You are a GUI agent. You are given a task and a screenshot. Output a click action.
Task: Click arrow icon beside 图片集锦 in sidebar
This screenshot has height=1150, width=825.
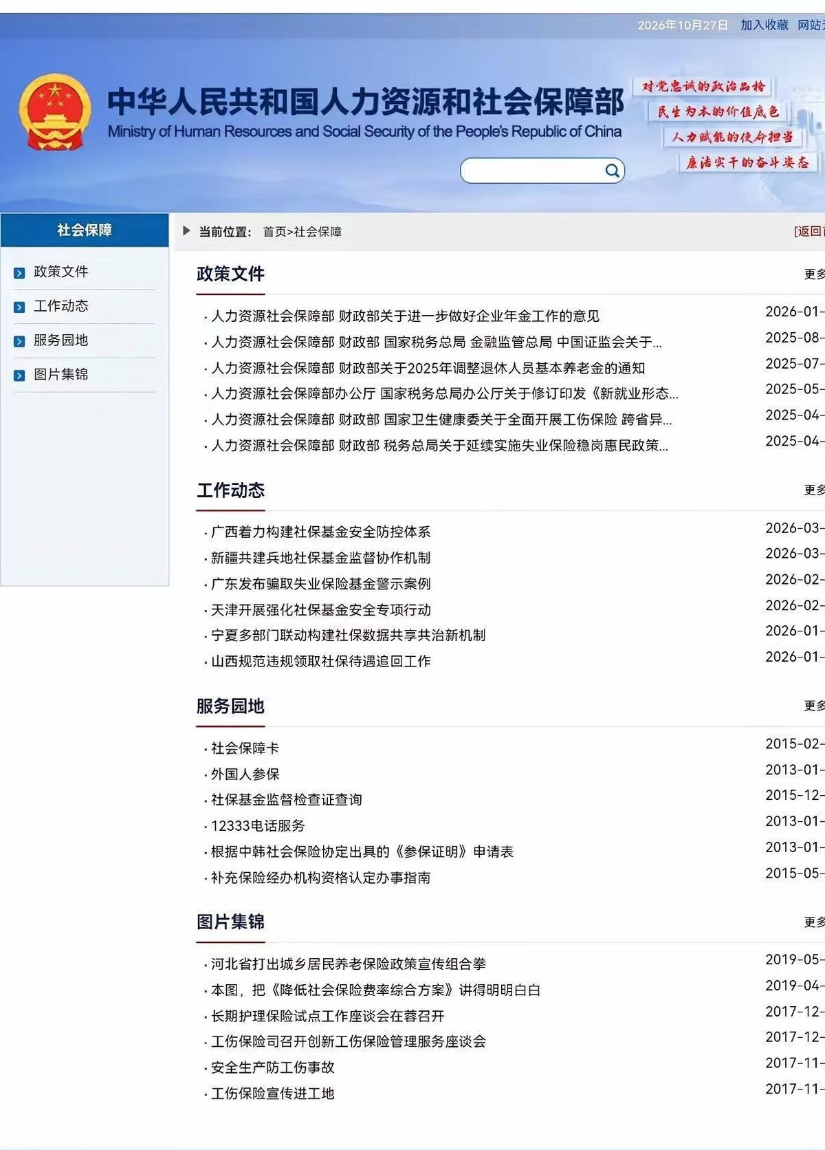pyautogui.click(x=19, y=376)
